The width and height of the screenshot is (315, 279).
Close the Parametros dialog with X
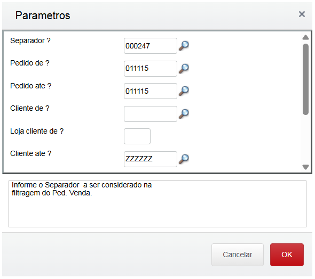302,14
